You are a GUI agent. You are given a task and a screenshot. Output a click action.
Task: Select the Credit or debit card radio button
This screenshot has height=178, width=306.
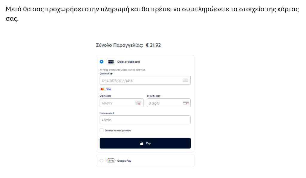(x=102, y=62)
